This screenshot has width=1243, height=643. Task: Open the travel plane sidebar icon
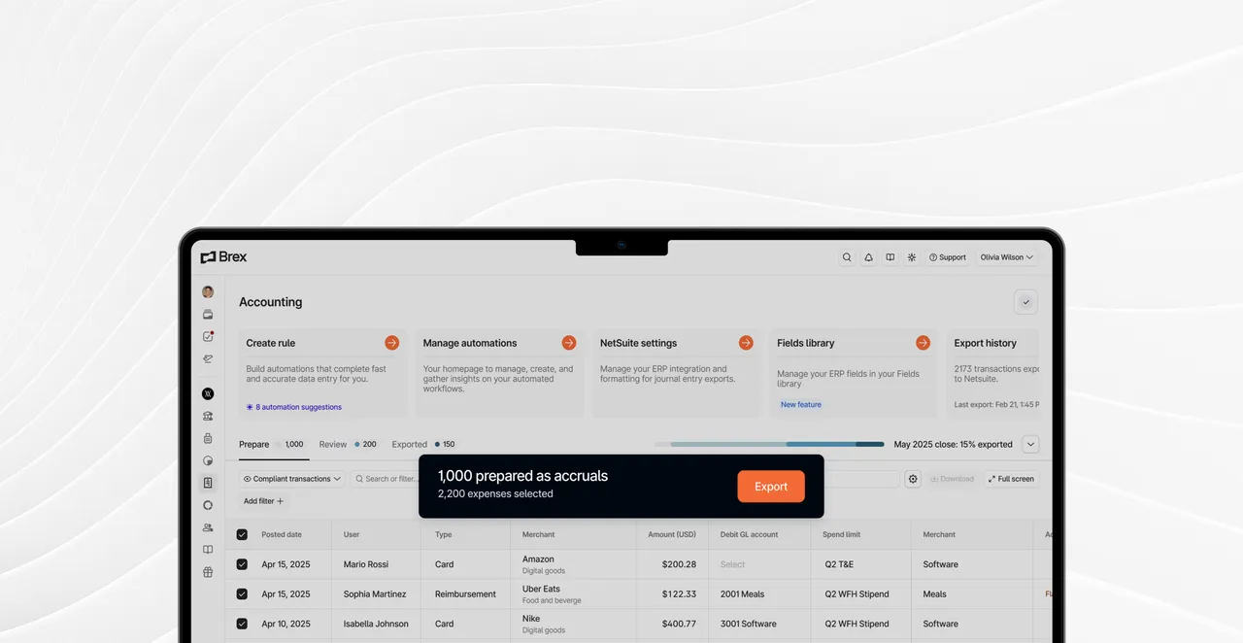208,358
